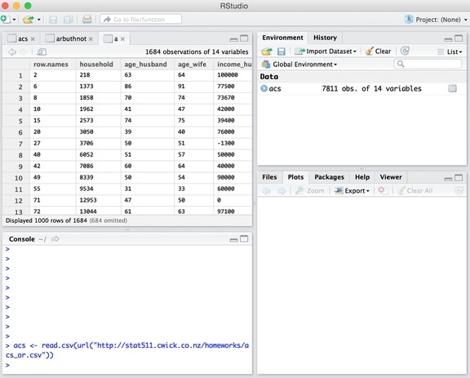The image size is (470, 378).
Task: Switch to the Plots tab
Action: 296,177
